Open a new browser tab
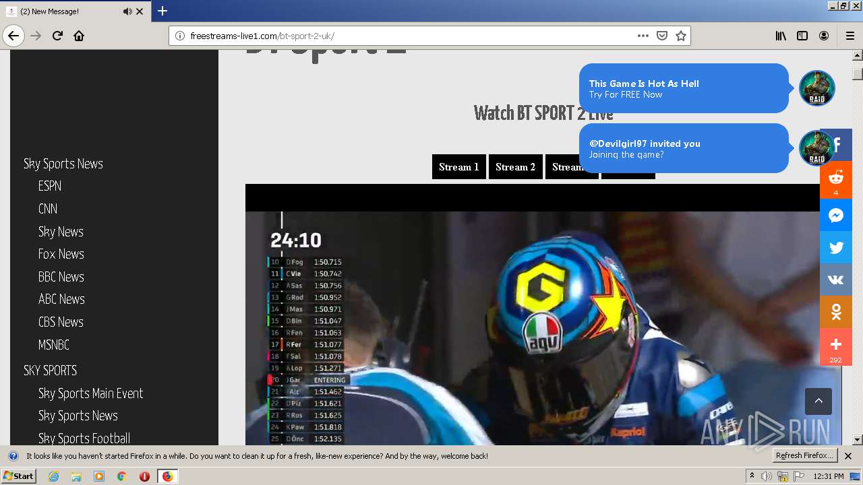The height and width of the screenshot is (485, 863). tap(162, 11)
